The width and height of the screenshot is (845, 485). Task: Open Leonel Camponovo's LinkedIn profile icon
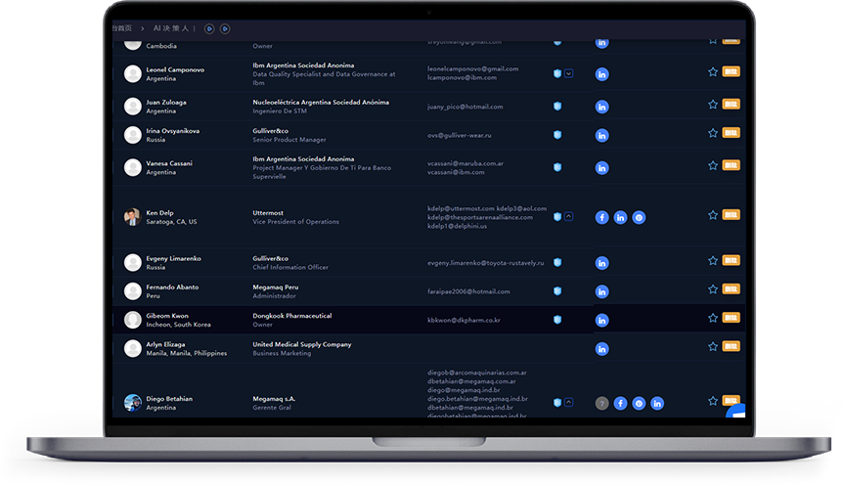pos(601,74)
